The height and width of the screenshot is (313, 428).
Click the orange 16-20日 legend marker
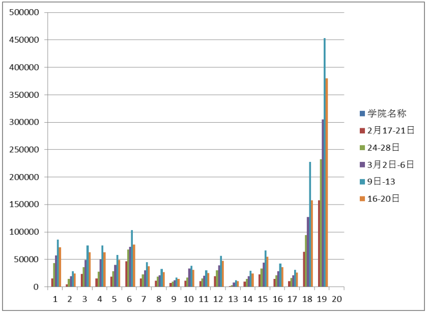(x=362, y=198)
